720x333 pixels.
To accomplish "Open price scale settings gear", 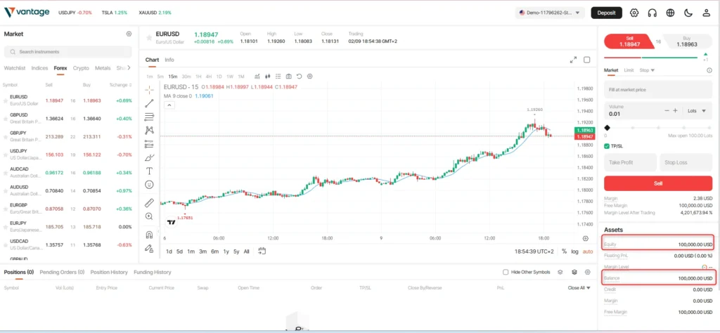I will [586, 239].
